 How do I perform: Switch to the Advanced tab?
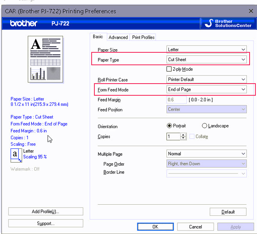(118, 37)
